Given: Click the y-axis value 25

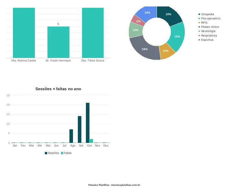Looking at the screenshot, I should (8, 95).
